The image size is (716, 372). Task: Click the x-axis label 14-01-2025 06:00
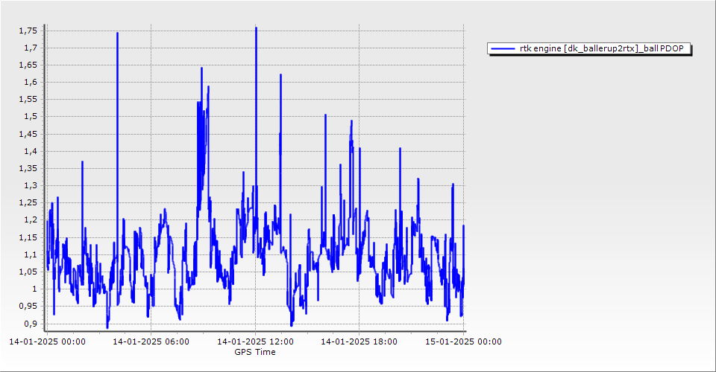(x=151, y=341)
